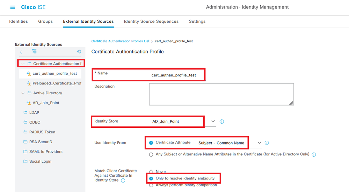Select Any Subject or Alternative Name Attributes option
Screen dimensions: 349x192
pos(151,155)
